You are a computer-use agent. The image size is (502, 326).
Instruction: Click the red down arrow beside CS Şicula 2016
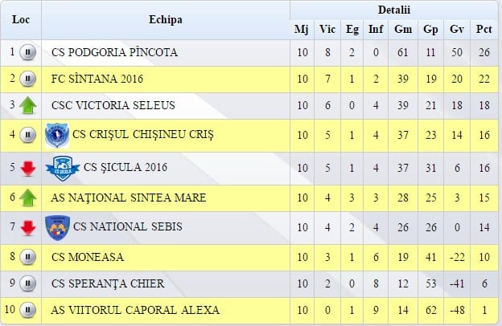click(28, 169)
